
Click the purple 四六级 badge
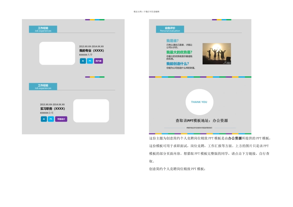[98, 61]
